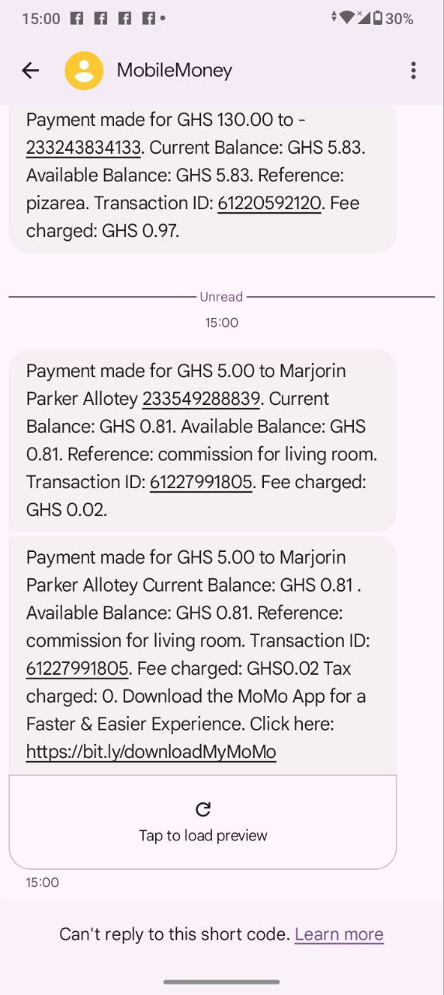Tap the Learn more link

pos(339,934)
